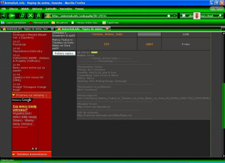Open the Aktualności bookmarks folder
Screen dimensions: 225x163
tap(60, 23)
